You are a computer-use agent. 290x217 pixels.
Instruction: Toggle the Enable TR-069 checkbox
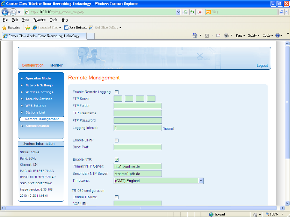pos(117,197)
